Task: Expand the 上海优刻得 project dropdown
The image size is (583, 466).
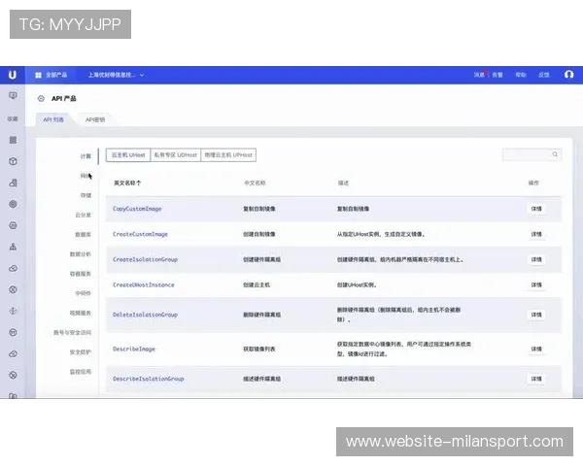Action: click(x=116, y=75)
